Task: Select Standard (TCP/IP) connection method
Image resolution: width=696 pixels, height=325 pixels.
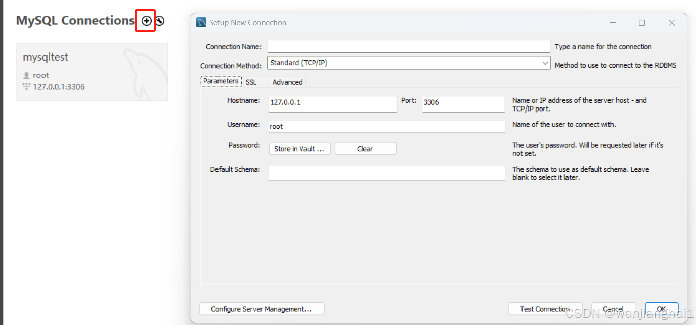Action: pos(409,63)
